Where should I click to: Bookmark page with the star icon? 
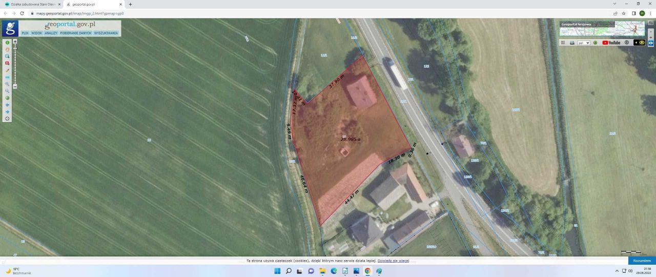click(x=624, y=13)
